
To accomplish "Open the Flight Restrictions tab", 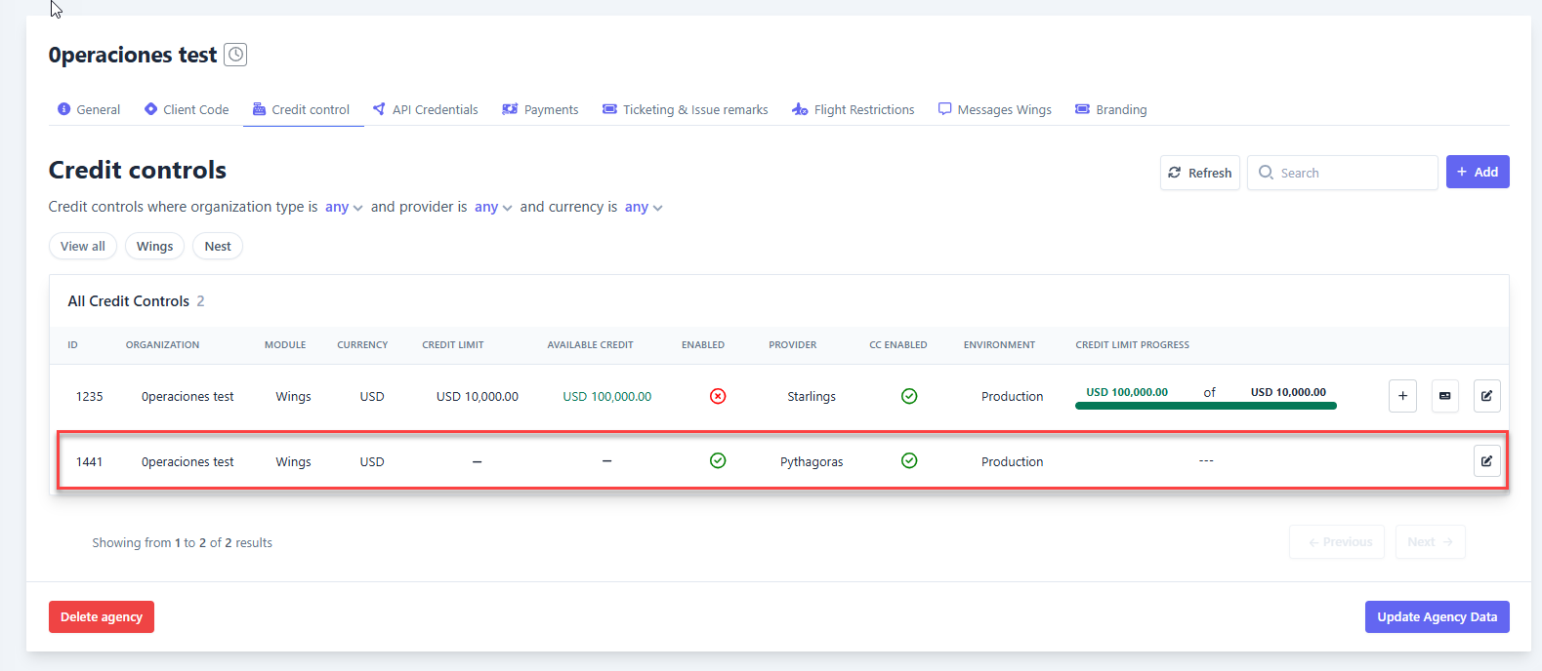I will click(x=854, y=109).
